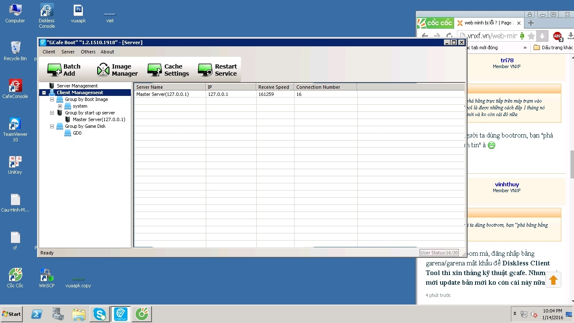
Task: Click the Windows Start button
Action: pyautogui.click(x=11, y=314)
